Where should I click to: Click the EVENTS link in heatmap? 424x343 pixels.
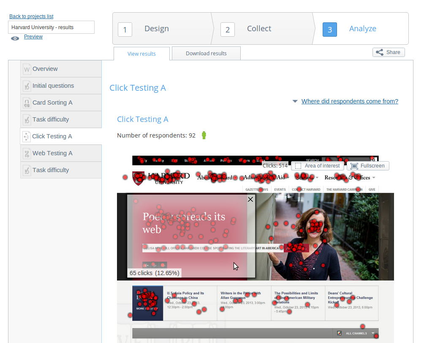pyautogui.click(x=280, y=189)
